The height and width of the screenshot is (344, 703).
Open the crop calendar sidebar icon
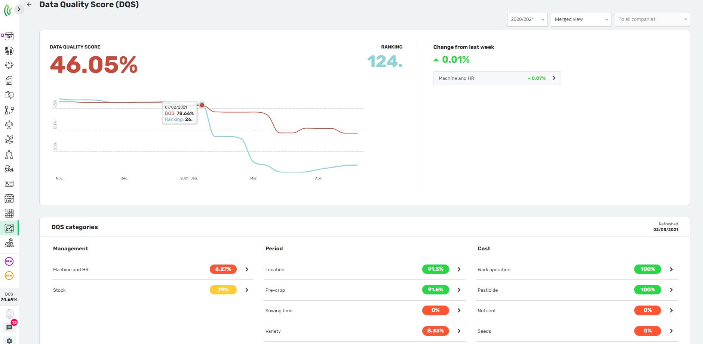(x=9, y=36)
